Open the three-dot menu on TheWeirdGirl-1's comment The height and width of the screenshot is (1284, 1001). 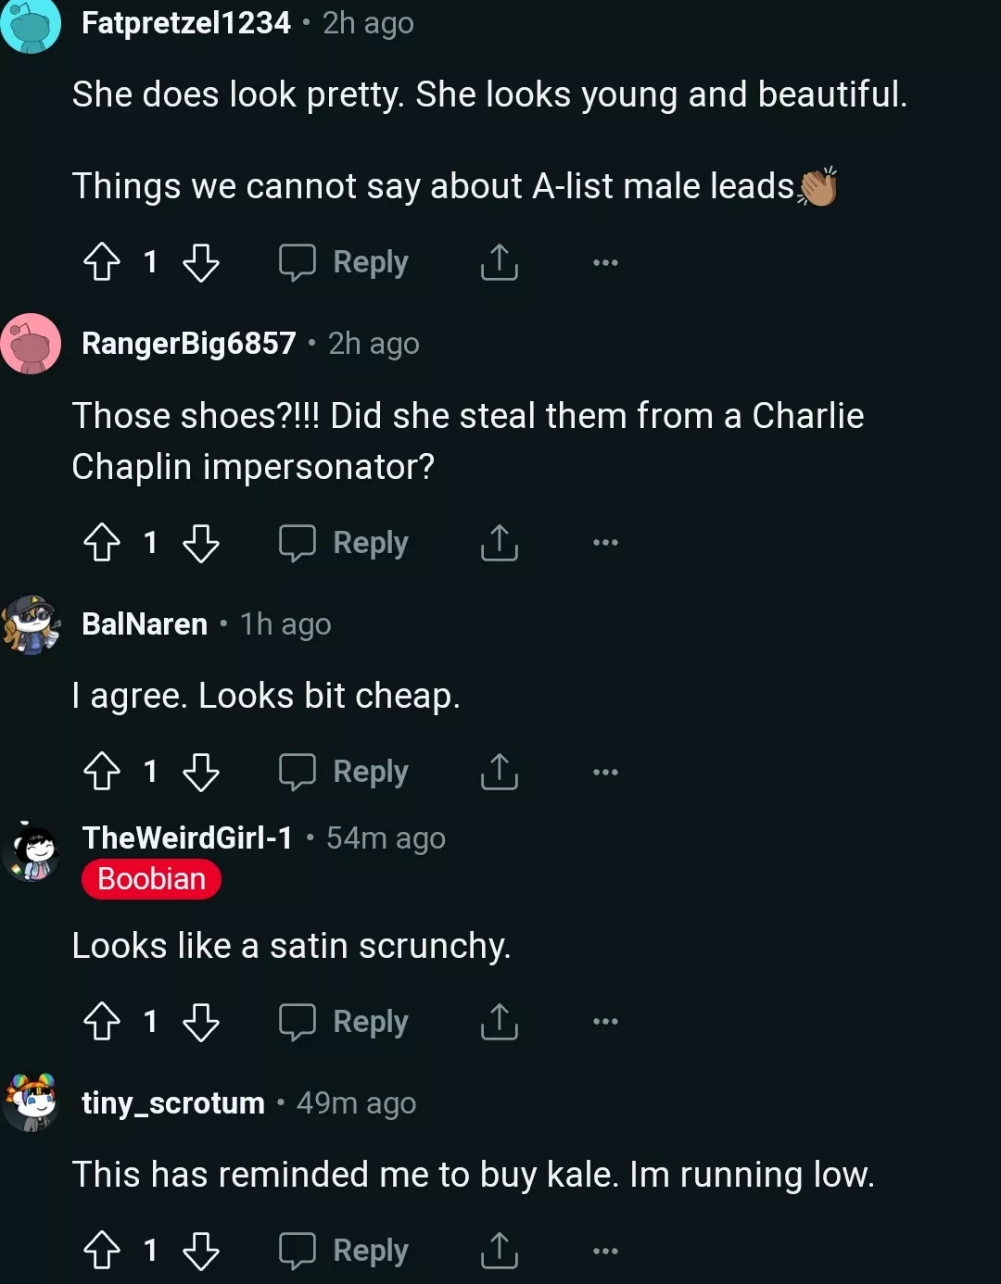point(603,1022)
